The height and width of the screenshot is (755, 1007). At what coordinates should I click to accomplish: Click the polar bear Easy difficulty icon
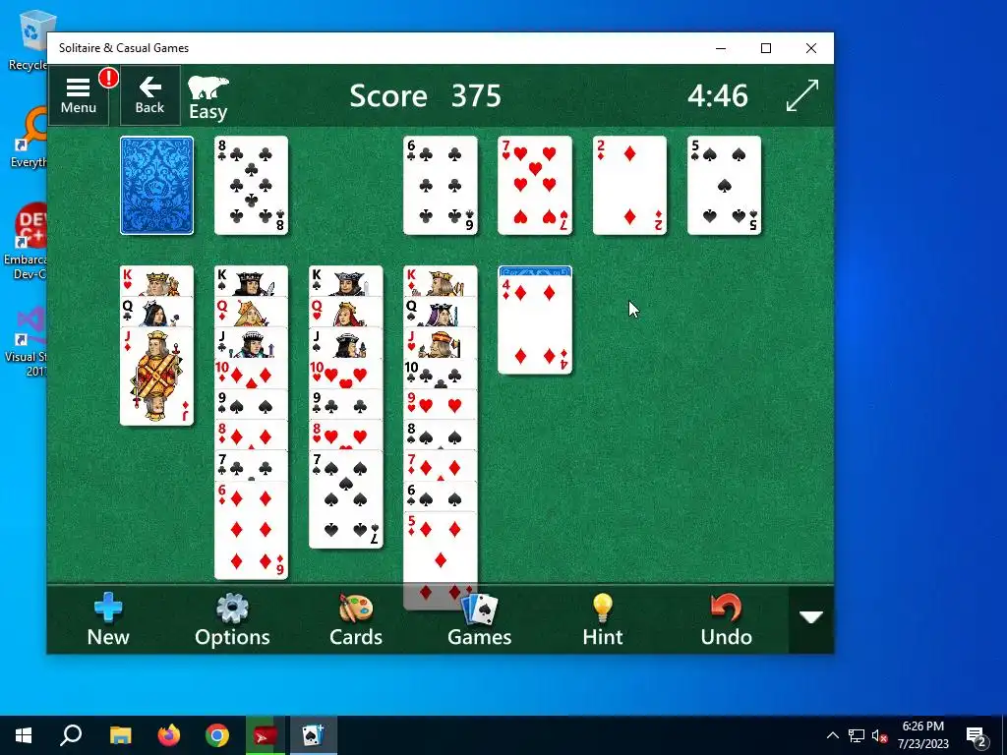click(x=208, y=97)
